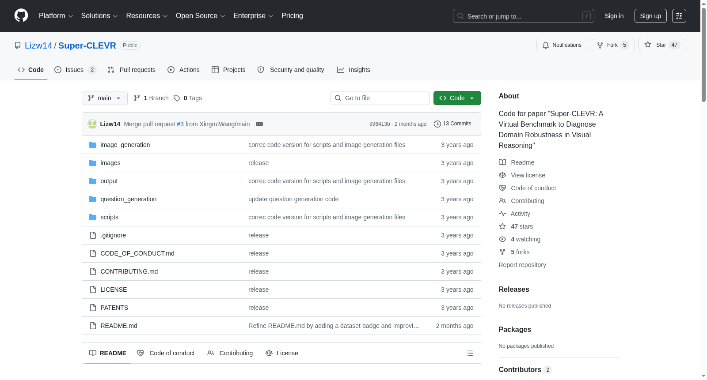Fork the Super-CLEVR repository
Screen dimensions: 707x380
(x=612, y=45)
